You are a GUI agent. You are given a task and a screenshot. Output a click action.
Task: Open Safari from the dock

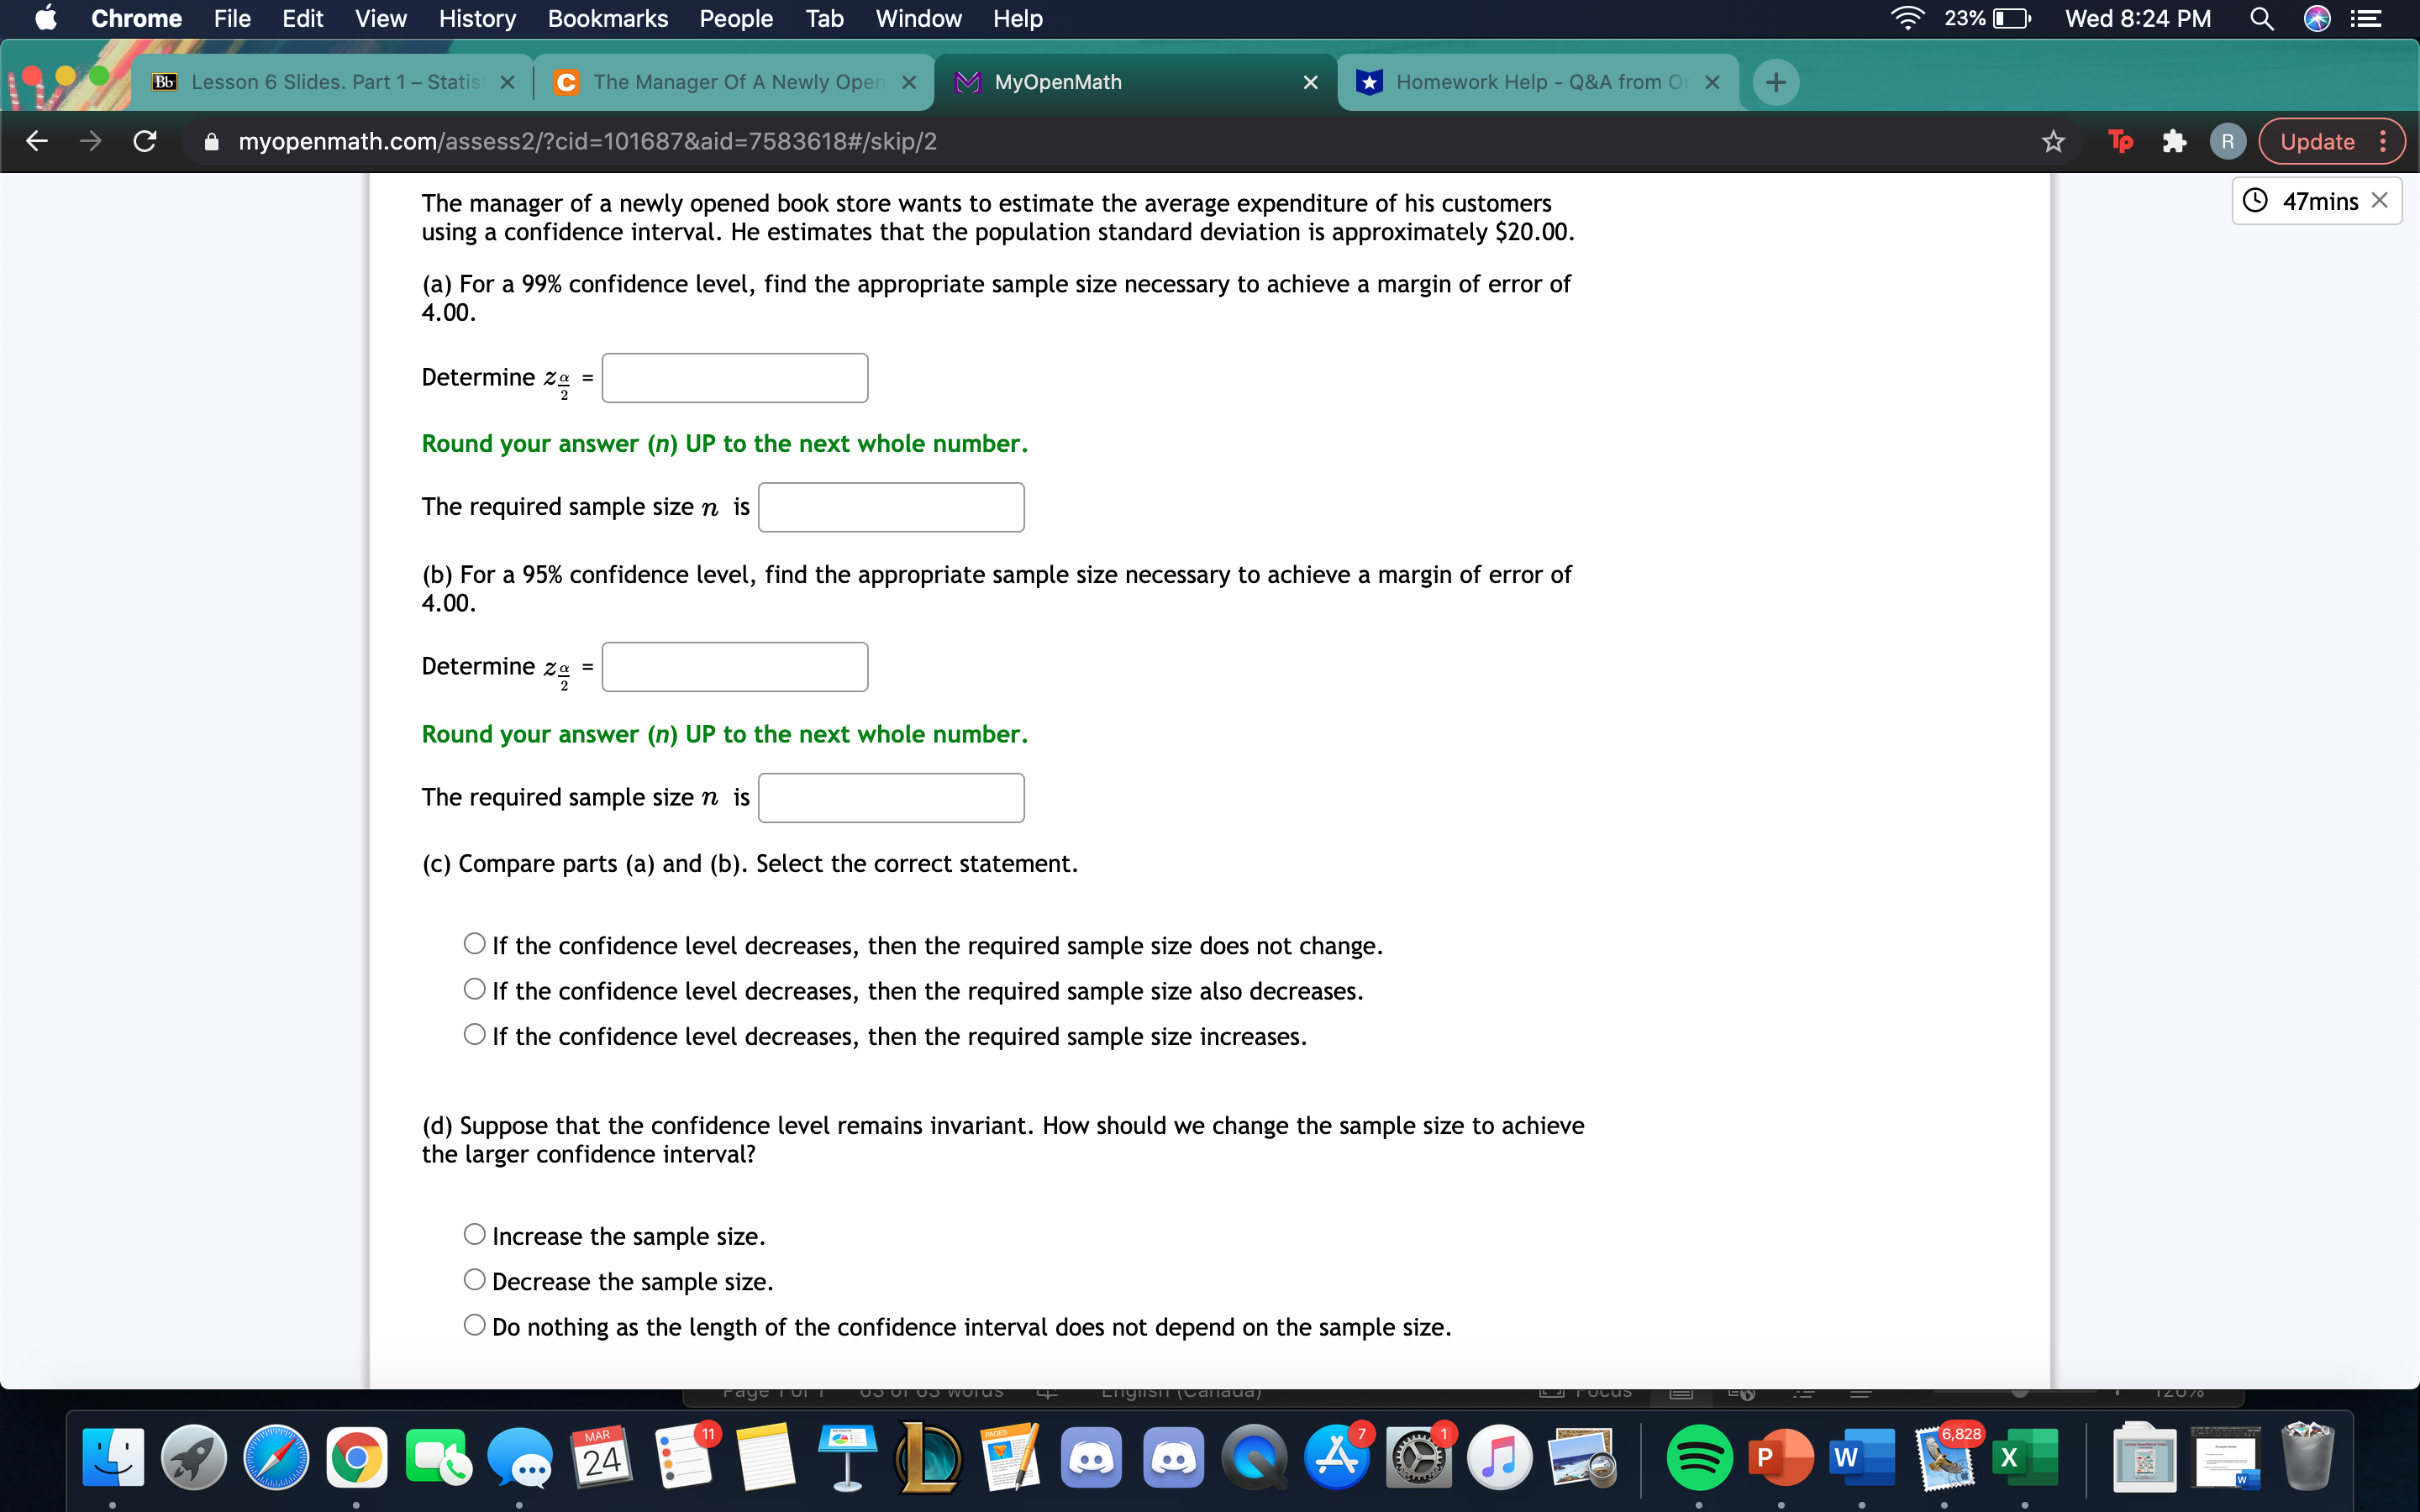tap(277, 1458)
